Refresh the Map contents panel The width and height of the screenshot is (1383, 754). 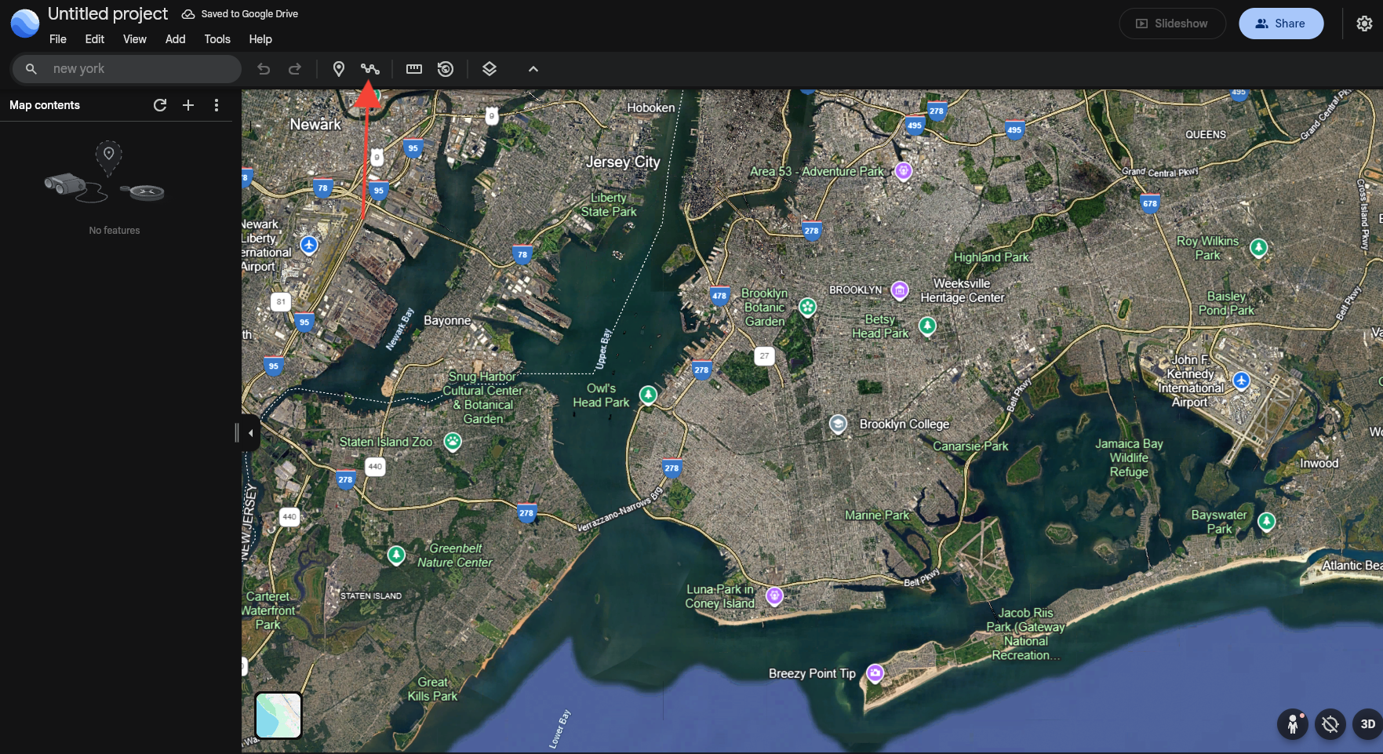160,105
